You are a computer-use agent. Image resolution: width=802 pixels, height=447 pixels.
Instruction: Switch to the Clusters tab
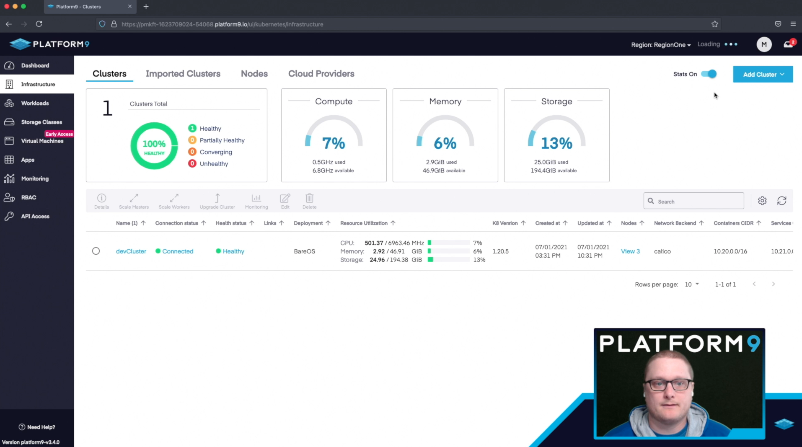tap(109, 74)
